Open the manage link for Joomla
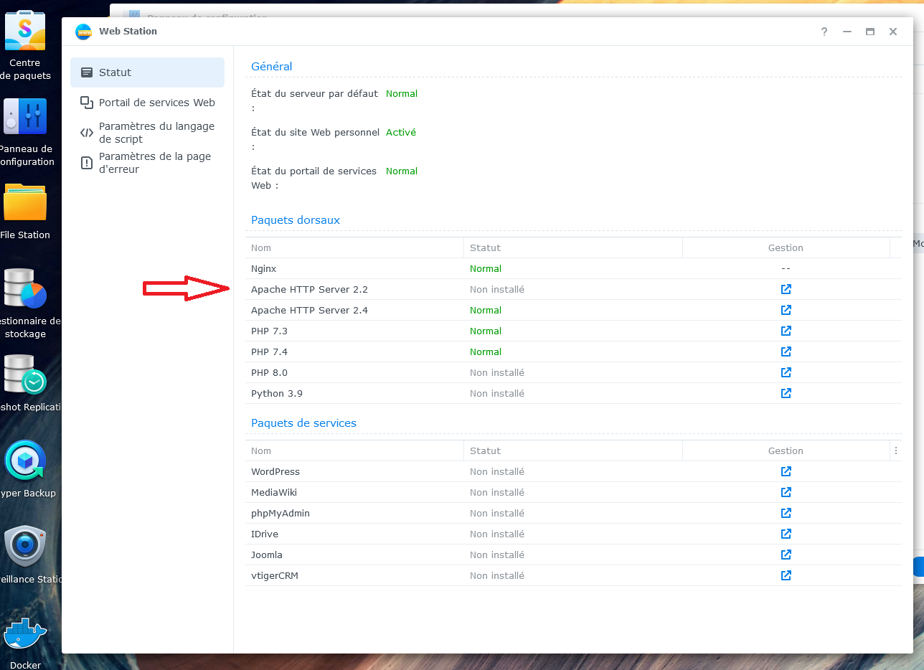 (x=786, y=555)
